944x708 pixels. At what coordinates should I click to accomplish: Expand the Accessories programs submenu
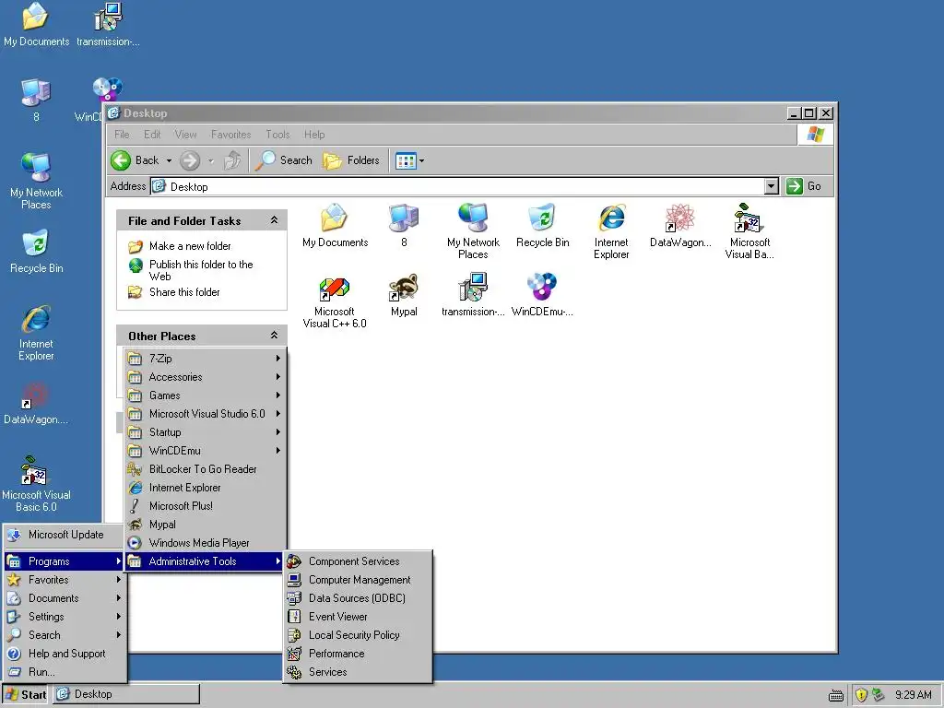tap(205, 377)
